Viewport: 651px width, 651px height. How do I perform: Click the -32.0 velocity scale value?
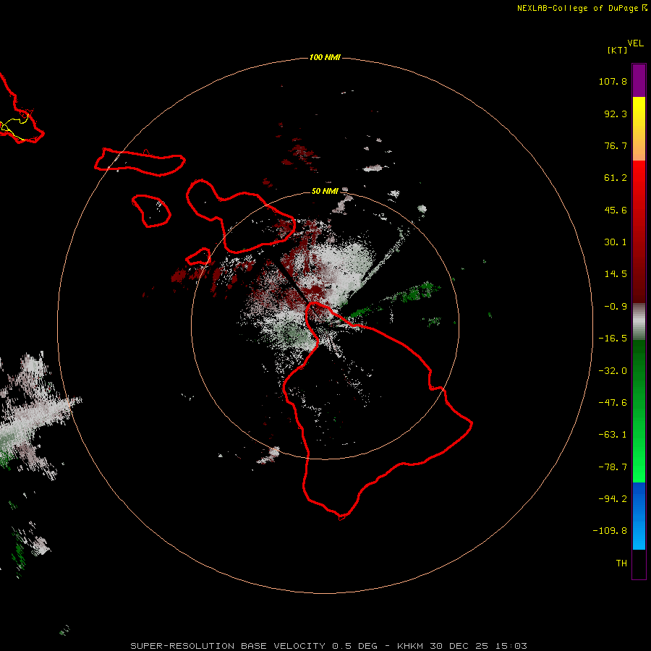click(x=613, y=371)
